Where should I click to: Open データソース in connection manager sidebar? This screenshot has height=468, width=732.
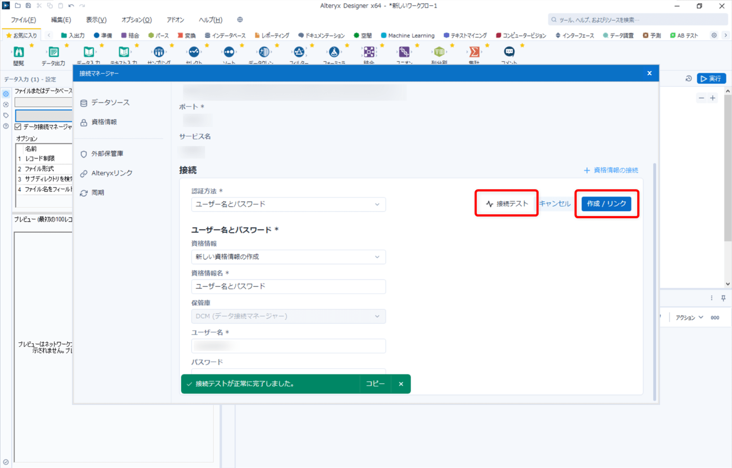[x=105, y=103]
